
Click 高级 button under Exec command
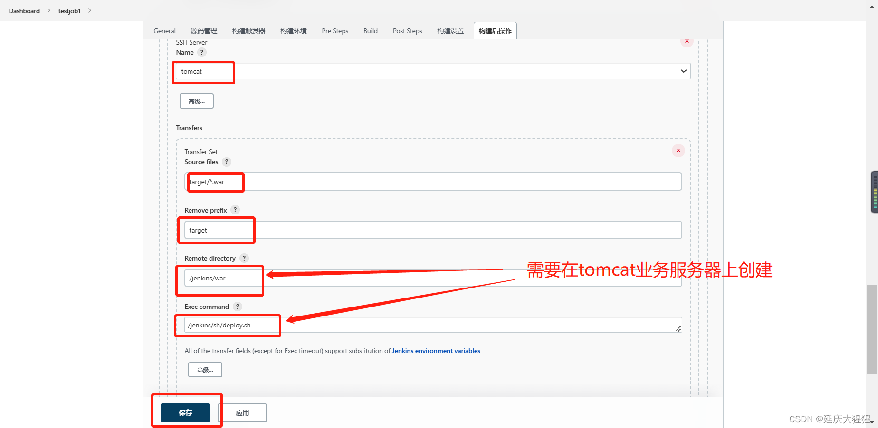tap(205, 370)
